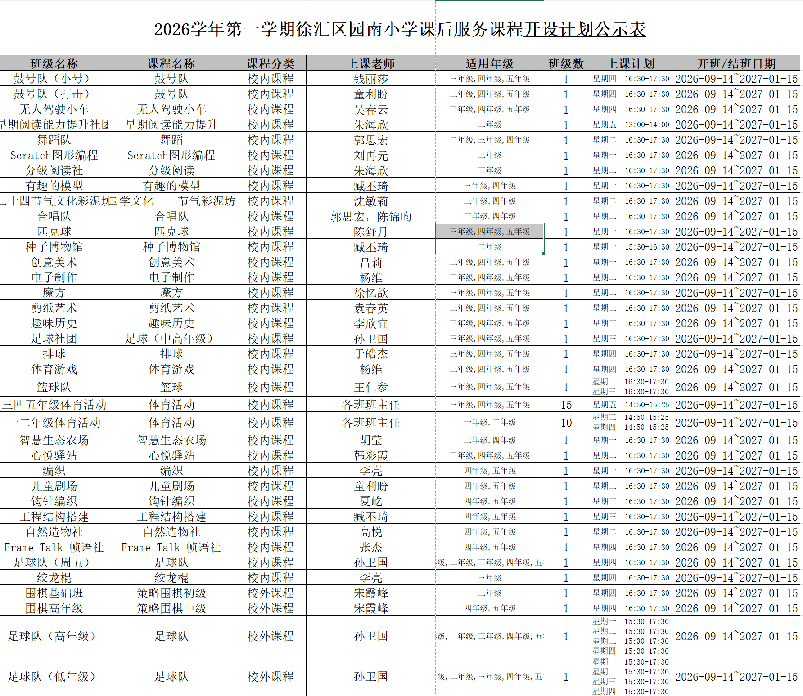Select the class name cell 分级阅读社

point(54,170)
